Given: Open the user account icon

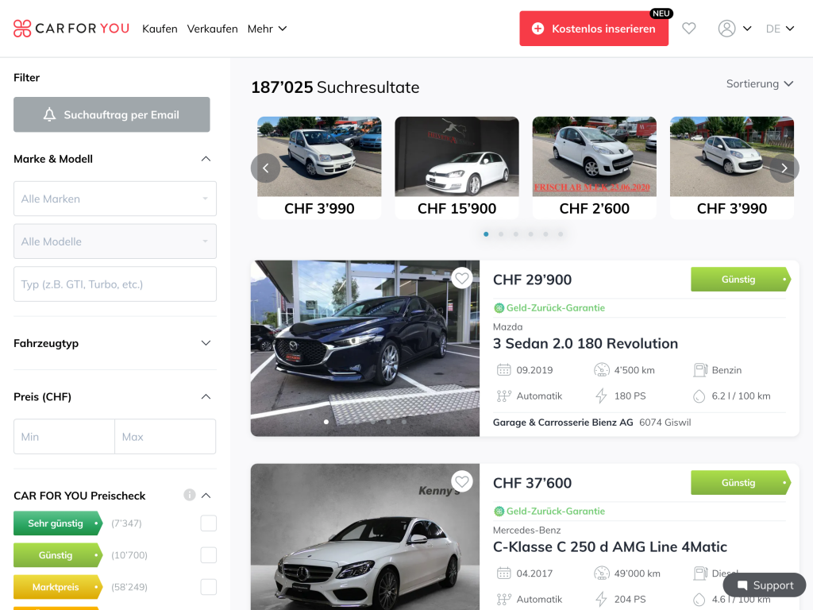Looking at the screenshot, I should tap(726, 29).
